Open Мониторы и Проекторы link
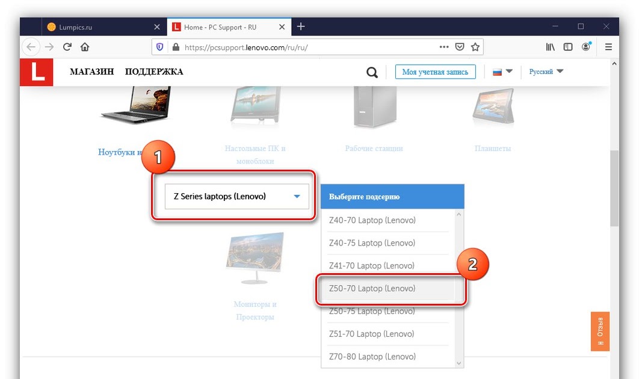 pyautogui.click(x=255, y=310)
